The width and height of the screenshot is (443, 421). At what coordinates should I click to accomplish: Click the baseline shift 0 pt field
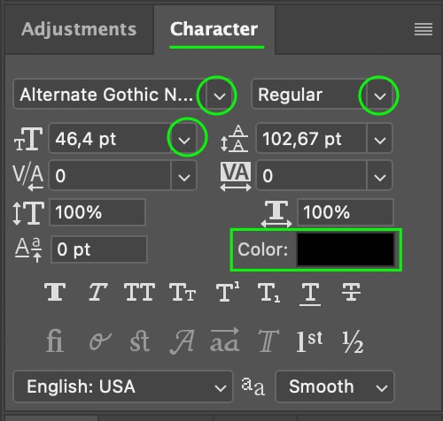99,249
